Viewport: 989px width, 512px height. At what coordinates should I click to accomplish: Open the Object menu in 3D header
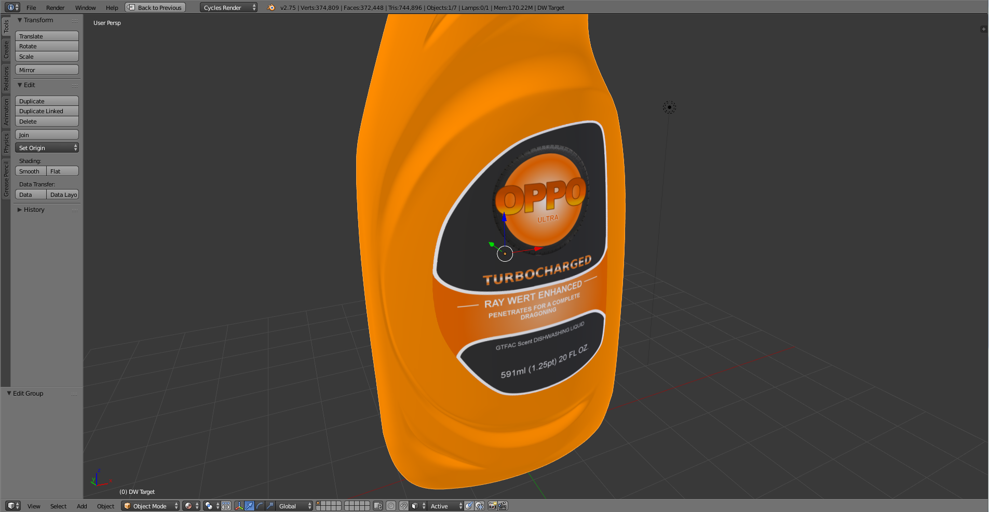pyautogui.click(x=105, y=506)
